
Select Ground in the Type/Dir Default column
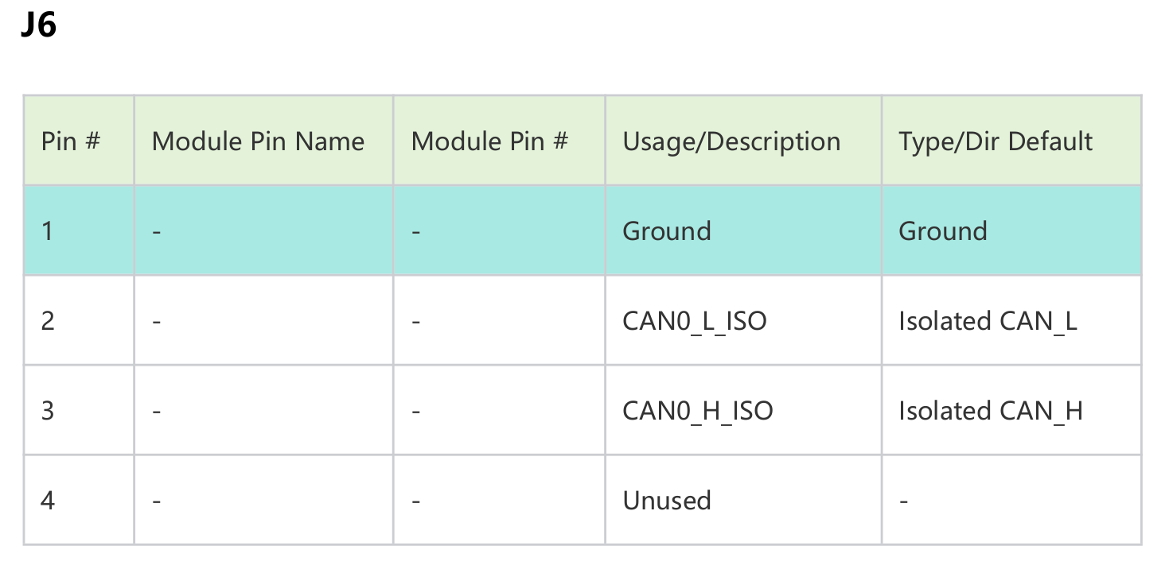coord(943,231)
